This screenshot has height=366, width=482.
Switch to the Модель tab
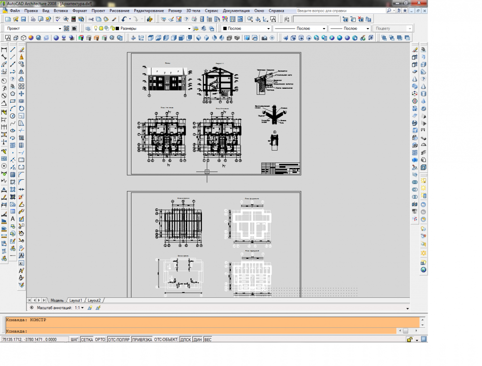pyautogui.click(x=57, y=300)
